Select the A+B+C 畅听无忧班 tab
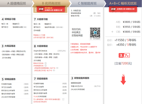 [x=123, y=3]
